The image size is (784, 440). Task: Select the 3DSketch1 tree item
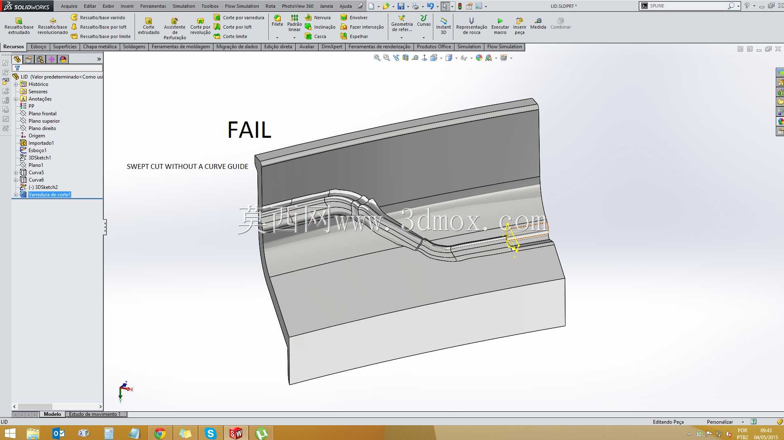pos(40,158)
